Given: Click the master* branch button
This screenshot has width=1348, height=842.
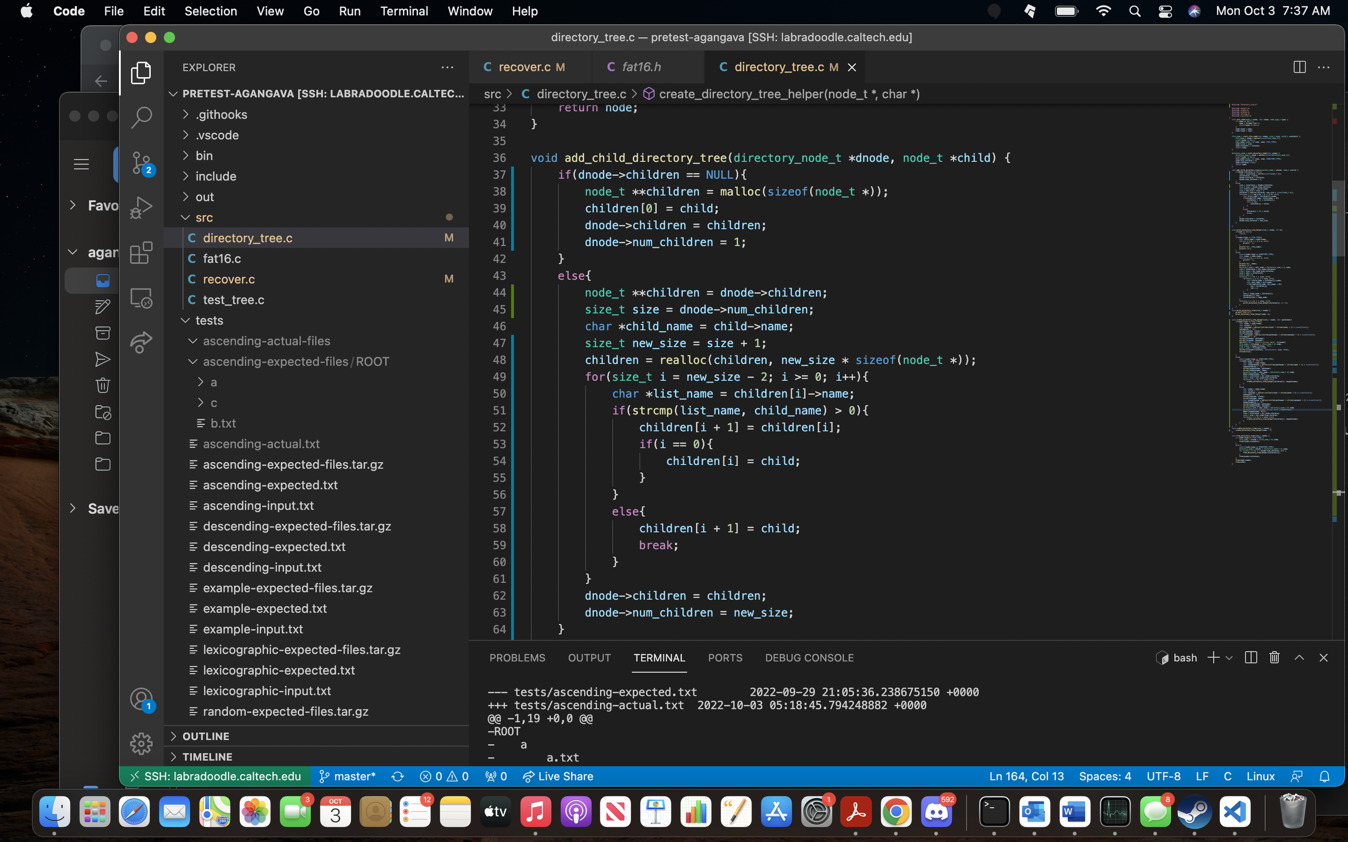Looking at the screenshot, I should [348, 777].
